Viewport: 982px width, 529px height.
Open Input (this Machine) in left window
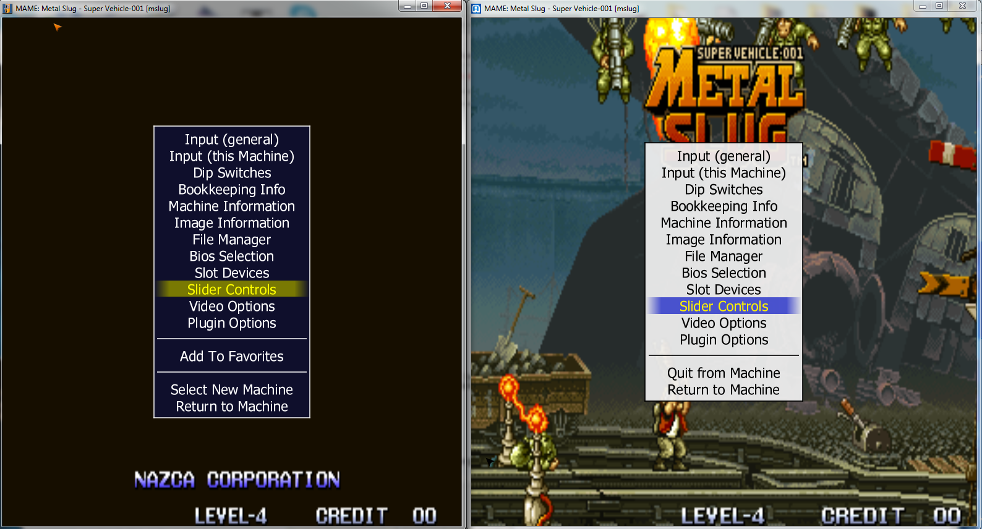pos(232,156)
